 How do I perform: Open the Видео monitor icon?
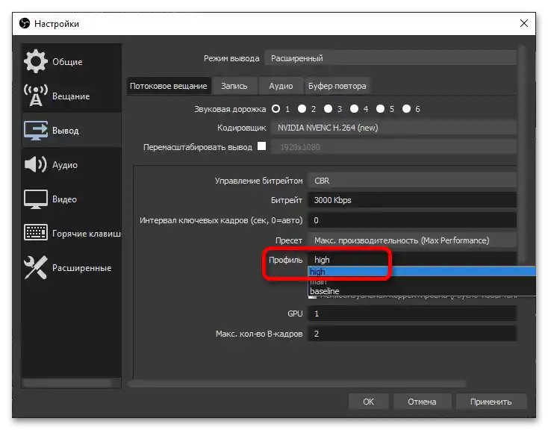click(x=36, y=199)
